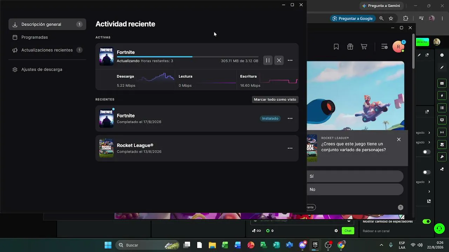This screenshot has height=252, width=449.
Task: Click Marcar todo como visto button
Action: click(275, 99)
